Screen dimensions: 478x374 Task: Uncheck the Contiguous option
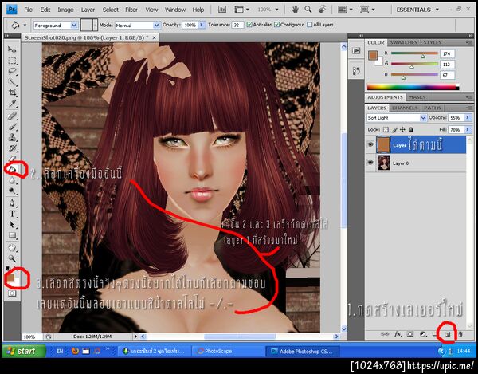(x=276, y=25)
